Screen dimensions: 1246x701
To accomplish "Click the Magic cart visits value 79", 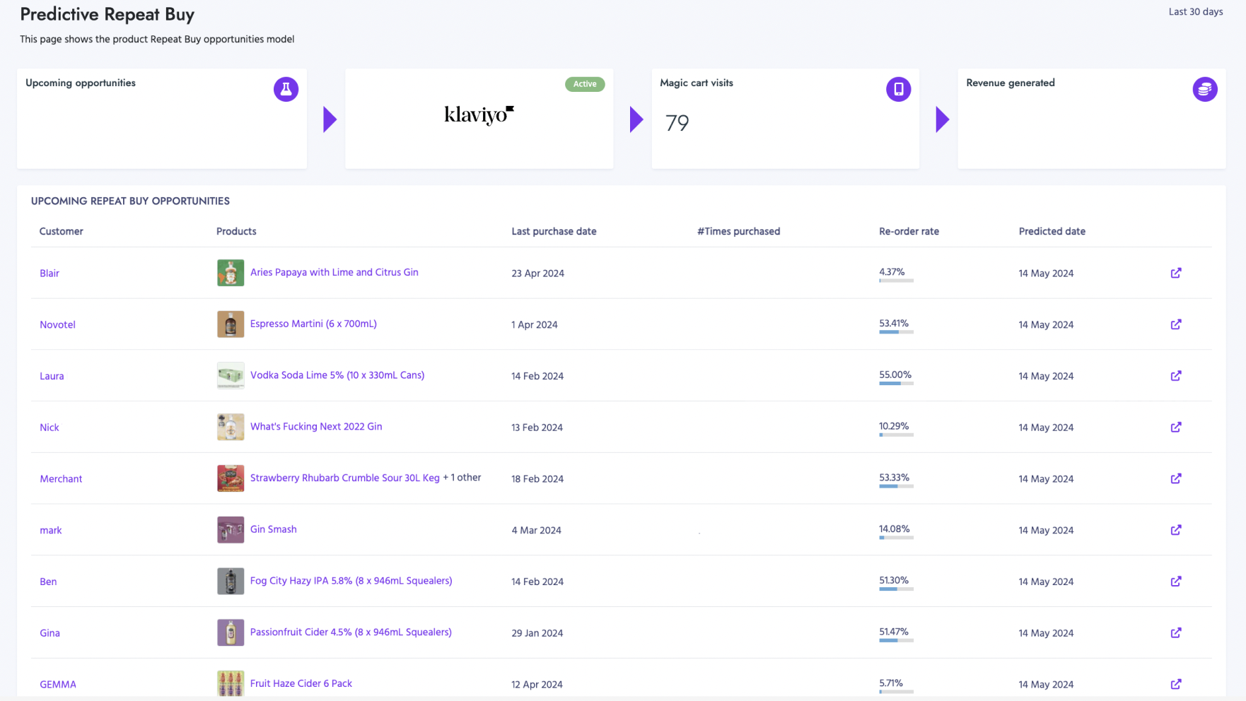I will click(x=677, y=123).
